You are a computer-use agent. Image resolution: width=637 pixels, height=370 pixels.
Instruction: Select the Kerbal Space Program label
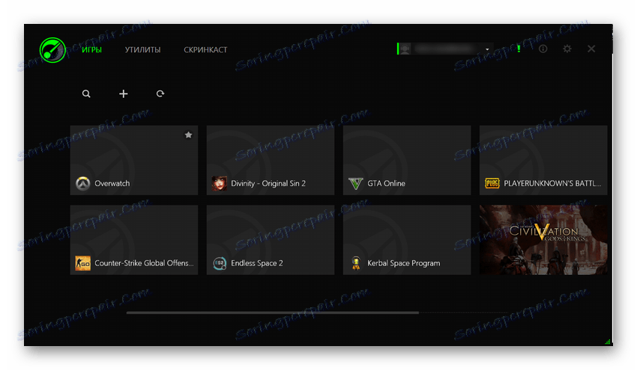click(x=404, y=263)
